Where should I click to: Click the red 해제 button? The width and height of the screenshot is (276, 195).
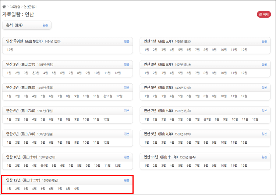pyautogui.click(x=264, y=14)
